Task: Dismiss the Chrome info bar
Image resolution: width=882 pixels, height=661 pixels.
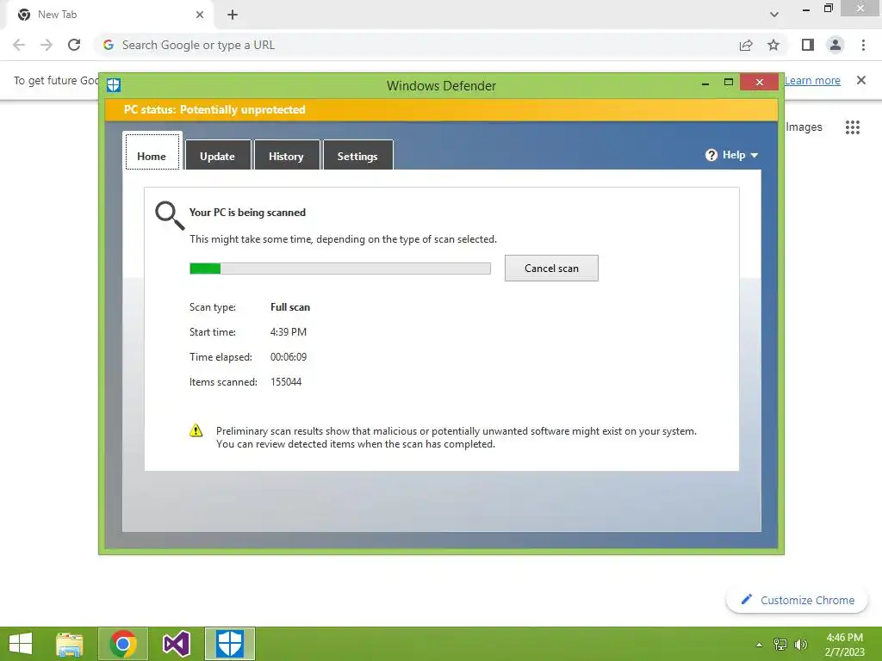Action: pyautogui.click(x=860, y=80)
